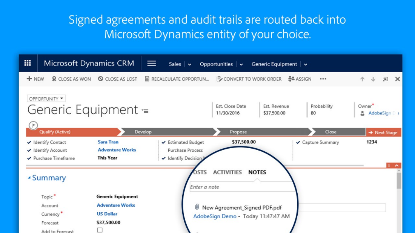
Task: Open the record title list menu icon
Action: coord(145,111)
